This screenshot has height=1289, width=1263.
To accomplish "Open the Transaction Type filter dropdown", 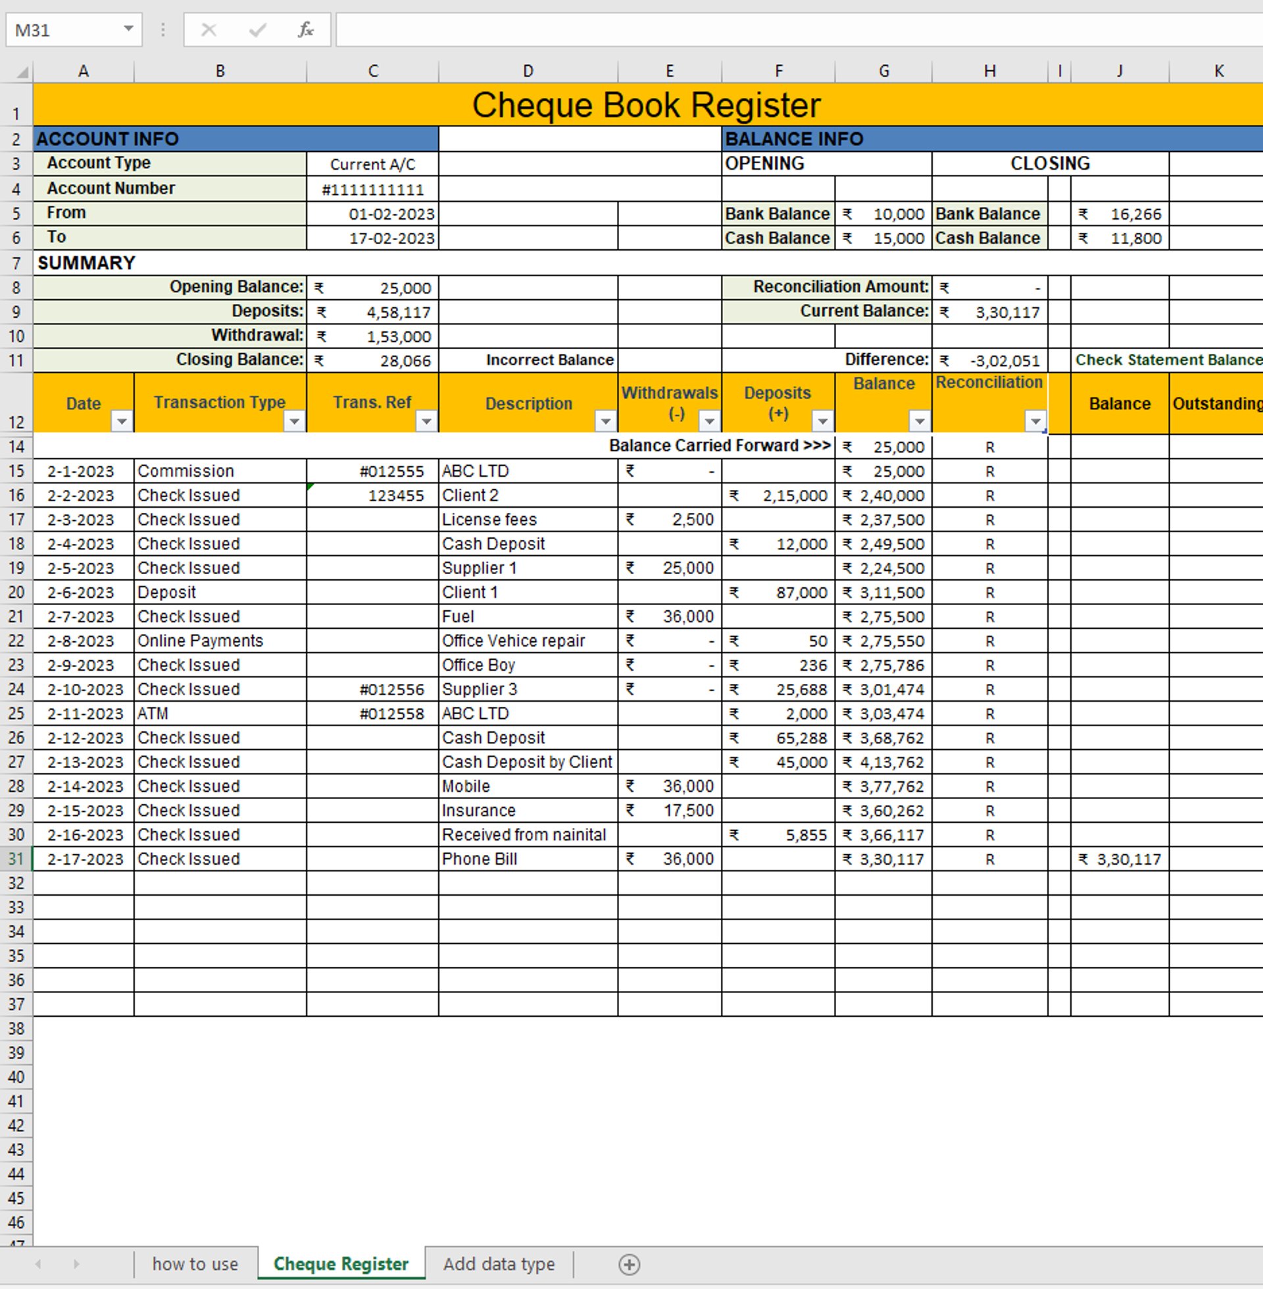I will coord(294,421).
